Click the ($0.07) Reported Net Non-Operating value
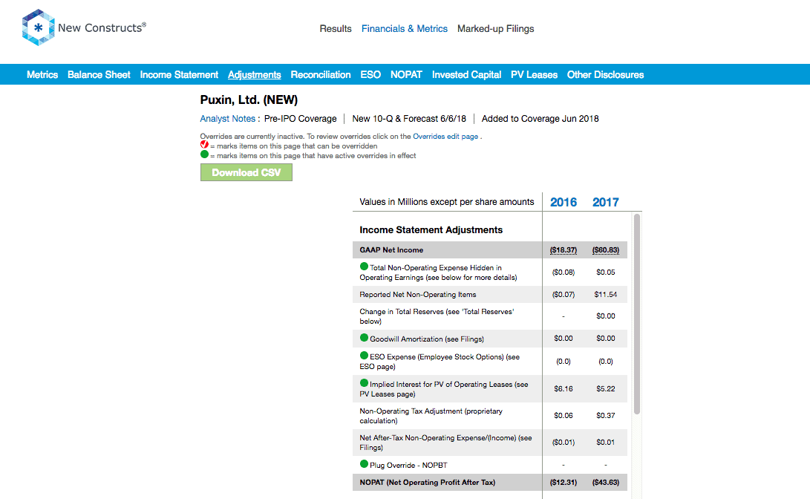Viewport: 810px width, 499px height. pos(563,295)
